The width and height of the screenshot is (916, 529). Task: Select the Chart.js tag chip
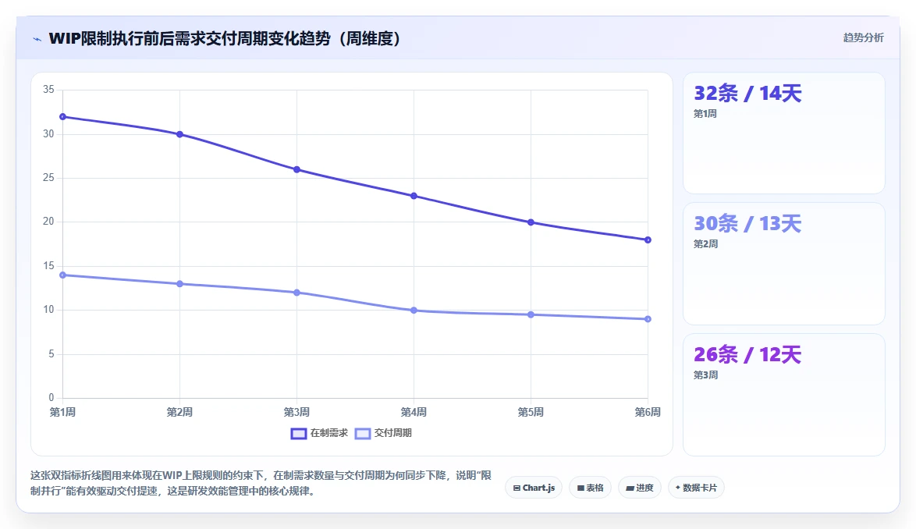click(534, 488)
